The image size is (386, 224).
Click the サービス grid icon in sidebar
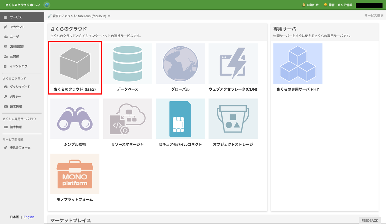pos(5,17)
